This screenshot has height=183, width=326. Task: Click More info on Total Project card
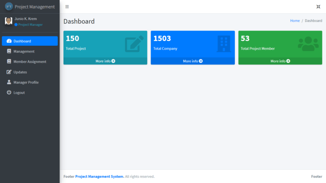click(x=105, y=61)
